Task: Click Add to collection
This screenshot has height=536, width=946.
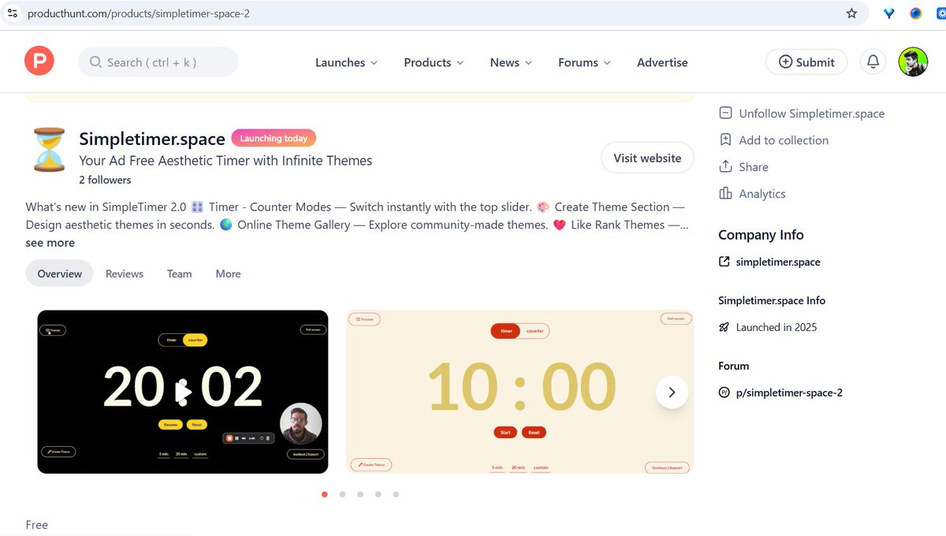Action: tap(773, 140)
